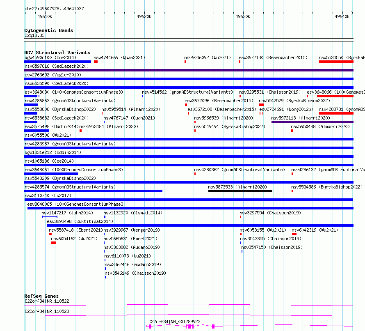Viewport: 365px width, 331px height.
Task: Open esv3648065 (1000GenomesConsortiumPhase3) variant
Action: [76, 204]
